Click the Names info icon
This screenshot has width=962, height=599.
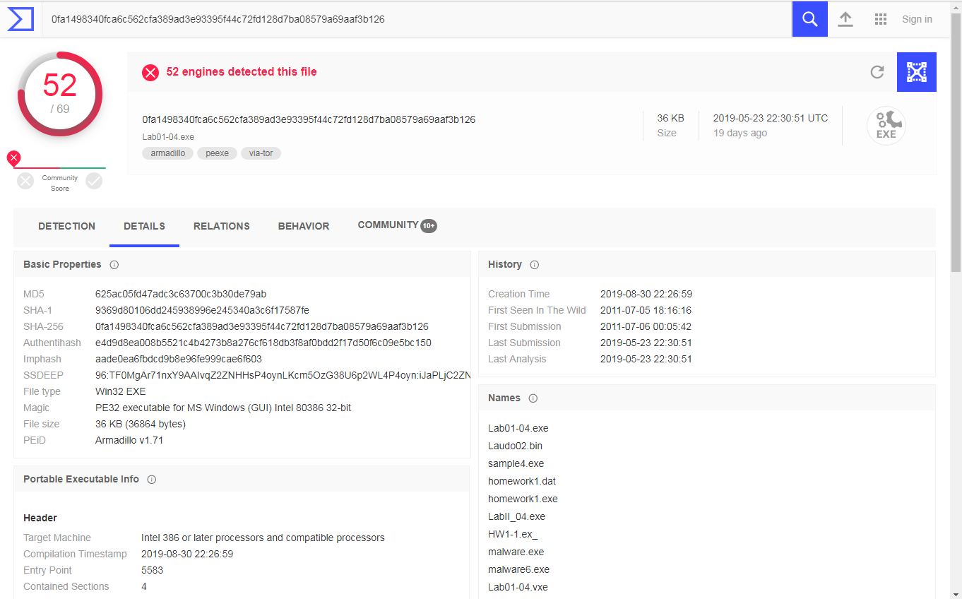pos(533,398)
